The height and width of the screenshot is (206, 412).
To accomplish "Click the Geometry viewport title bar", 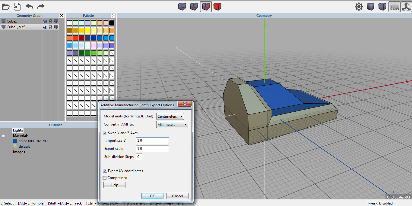I will pos(264,16).
